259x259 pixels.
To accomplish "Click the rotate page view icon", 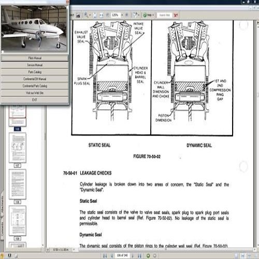I will coord(135,15).
